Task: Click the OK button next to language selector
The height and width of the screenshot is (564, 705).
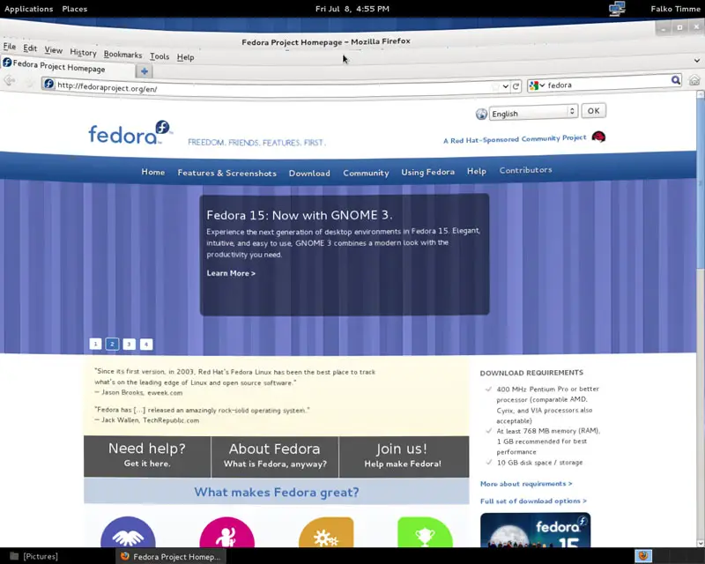Action: point(593,111)
